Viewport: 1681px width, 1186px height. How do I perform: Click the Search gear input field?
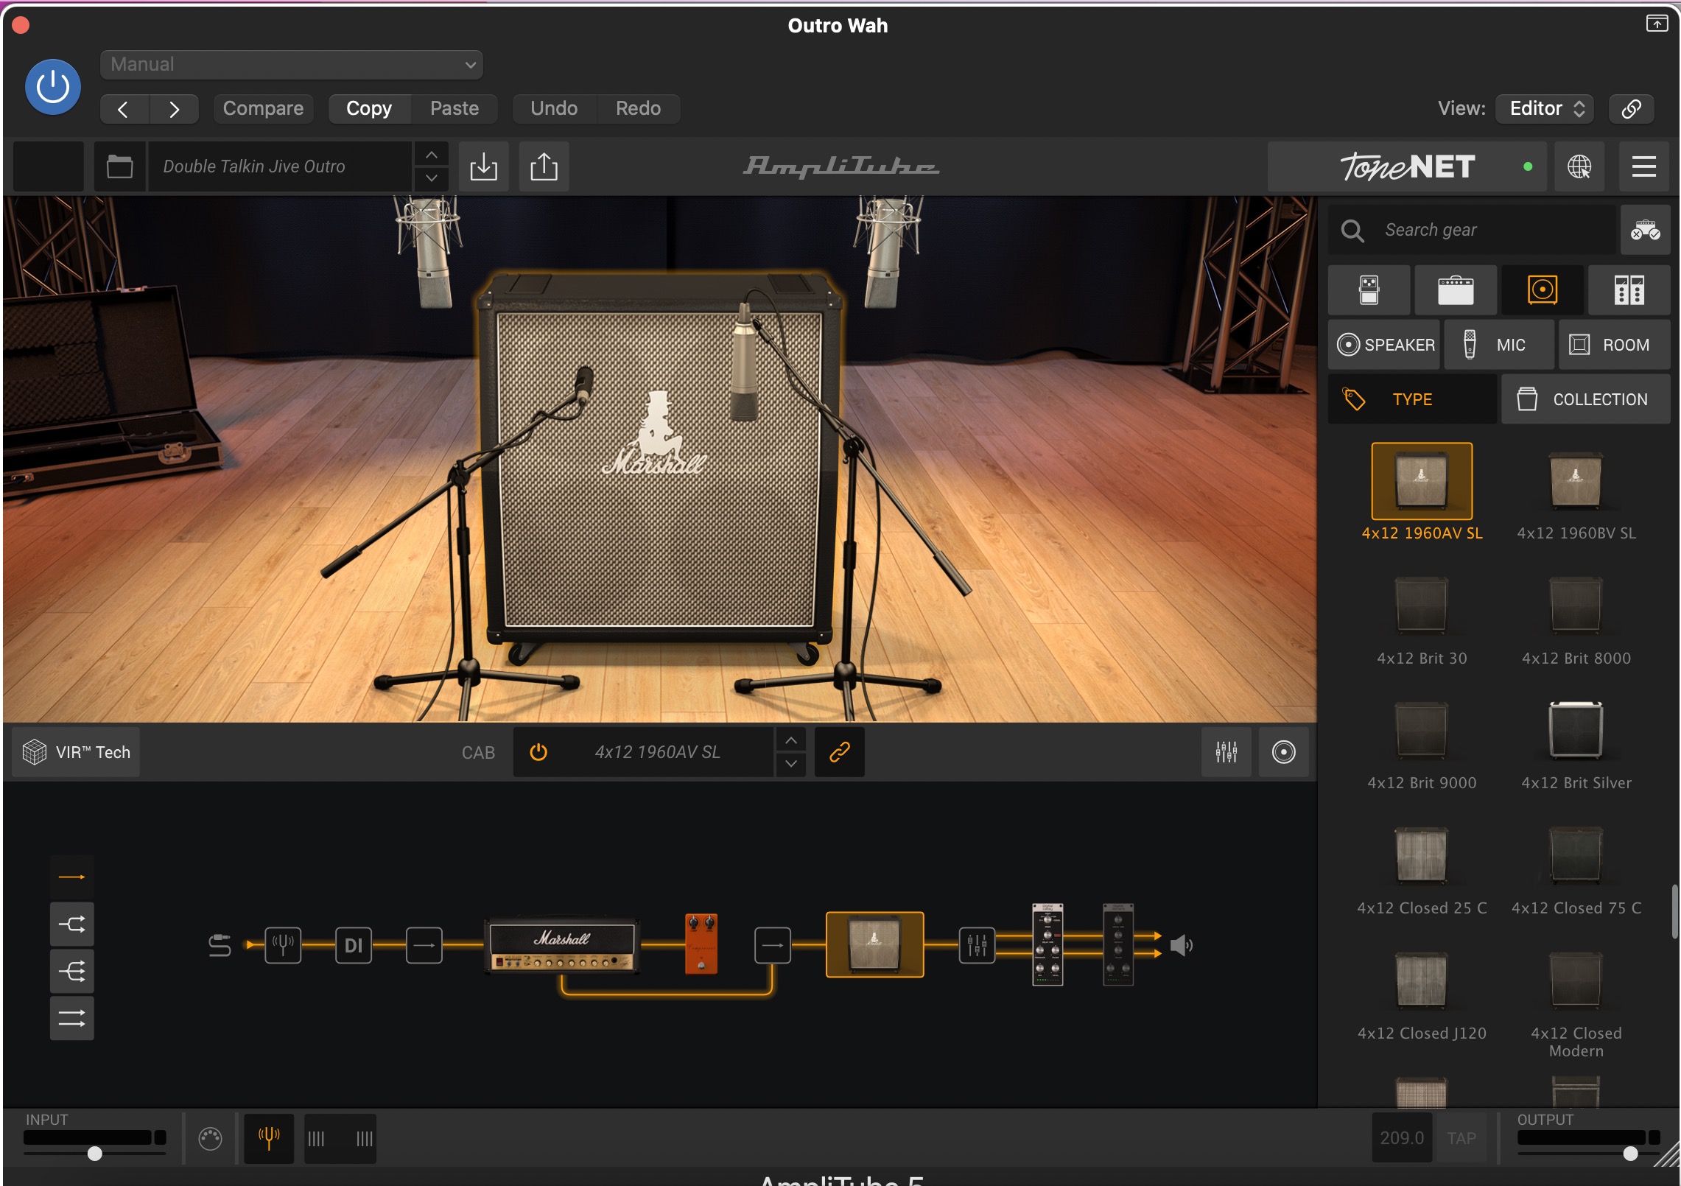tap(1472, 230)
